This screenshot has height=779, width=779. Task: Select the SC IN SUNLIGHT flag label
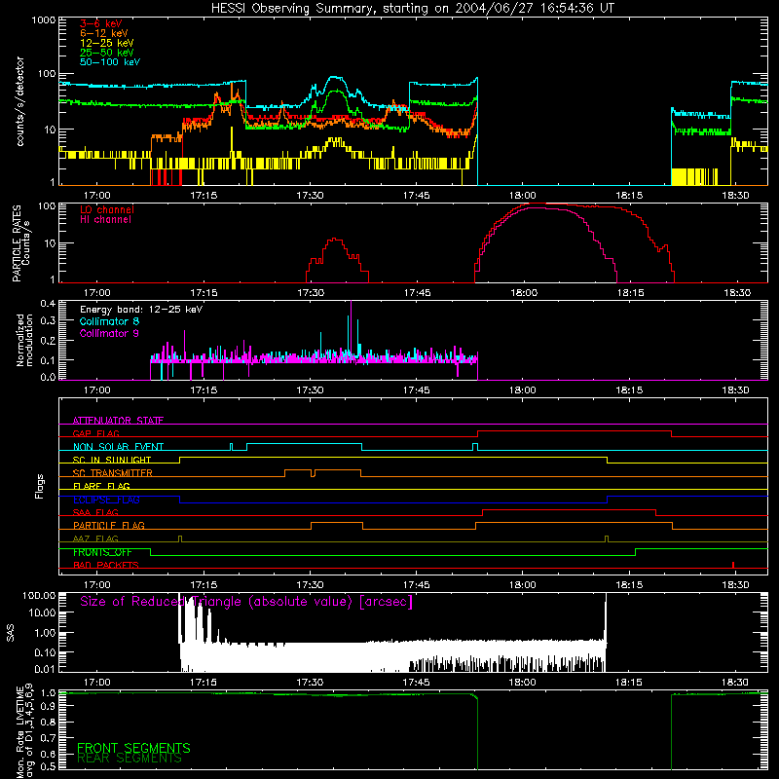111,460
